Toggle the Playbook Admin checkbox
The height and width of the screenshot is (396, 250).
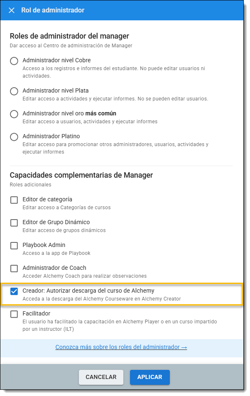(14, 246)
